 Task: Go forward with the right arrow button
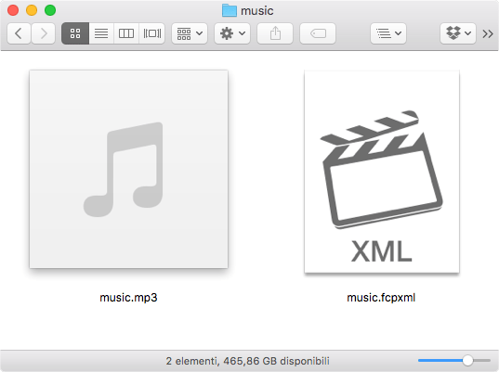[44, 33]
